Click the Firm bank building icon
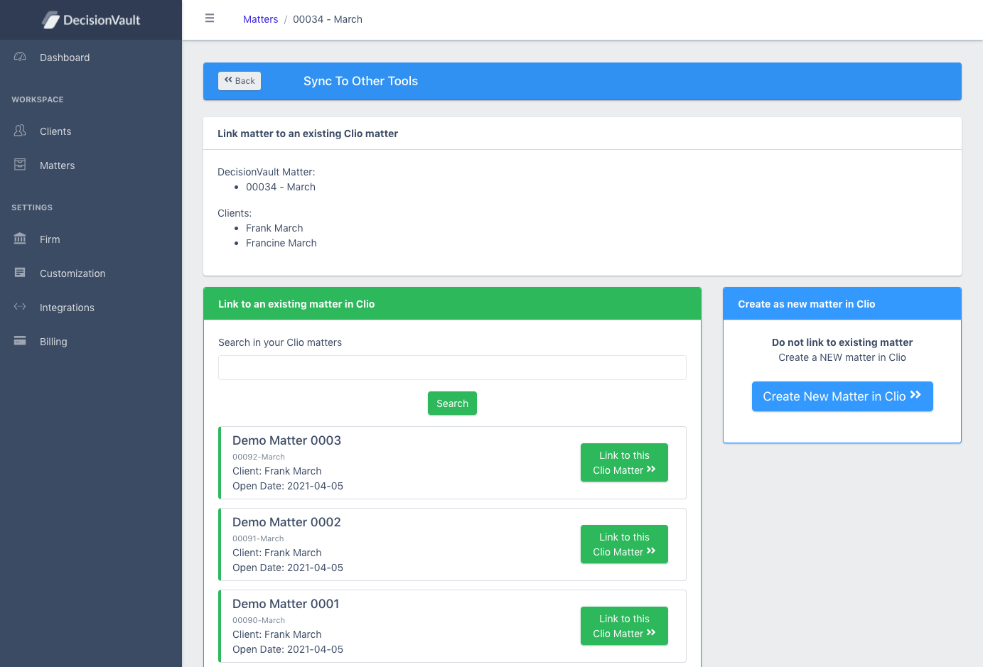This screenshot has width=983, height=667. [x=20, y=239]
